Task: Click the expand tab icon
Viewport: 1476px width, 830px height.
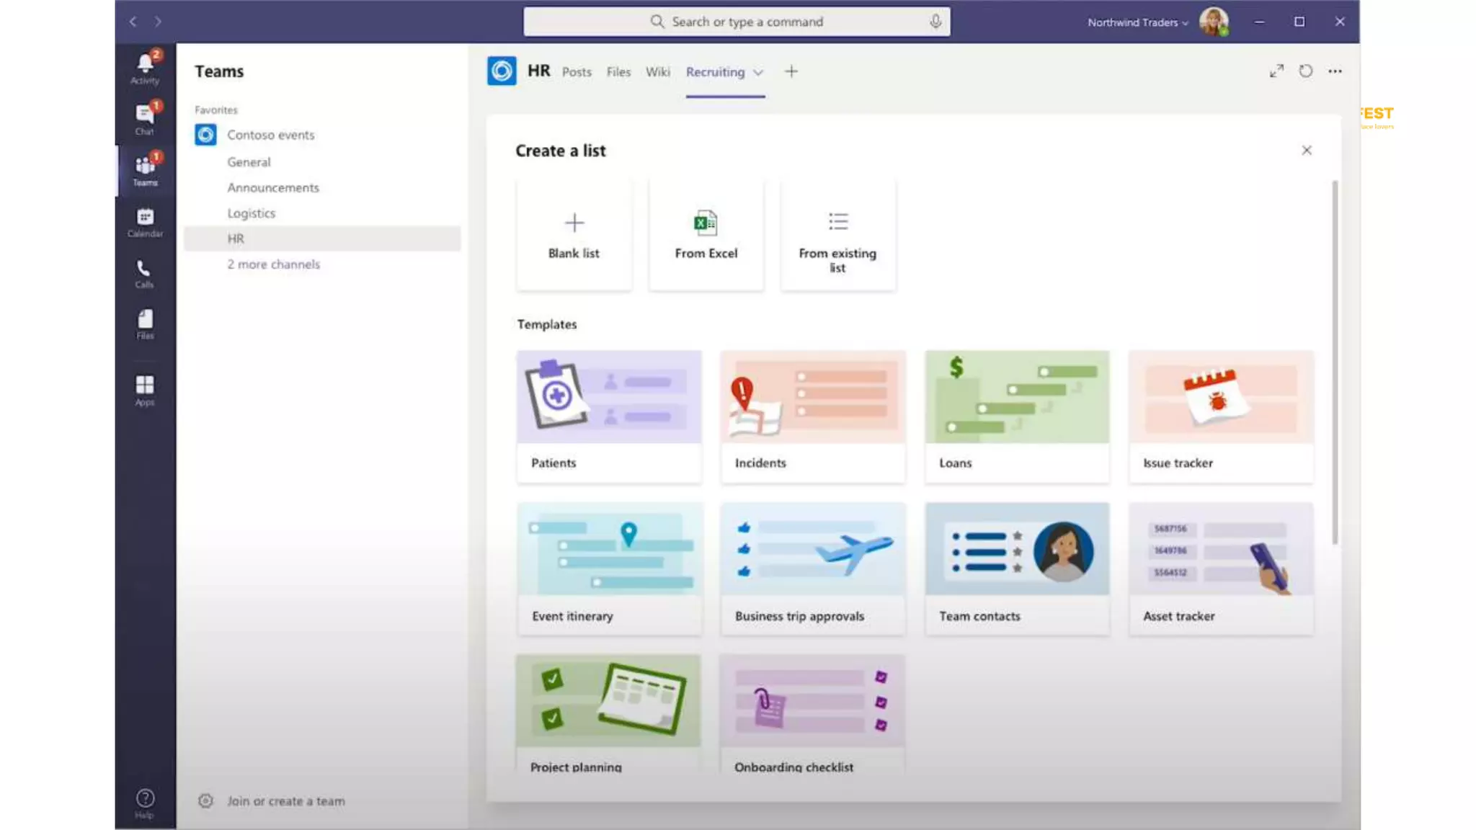Action: click(1276, 71)
